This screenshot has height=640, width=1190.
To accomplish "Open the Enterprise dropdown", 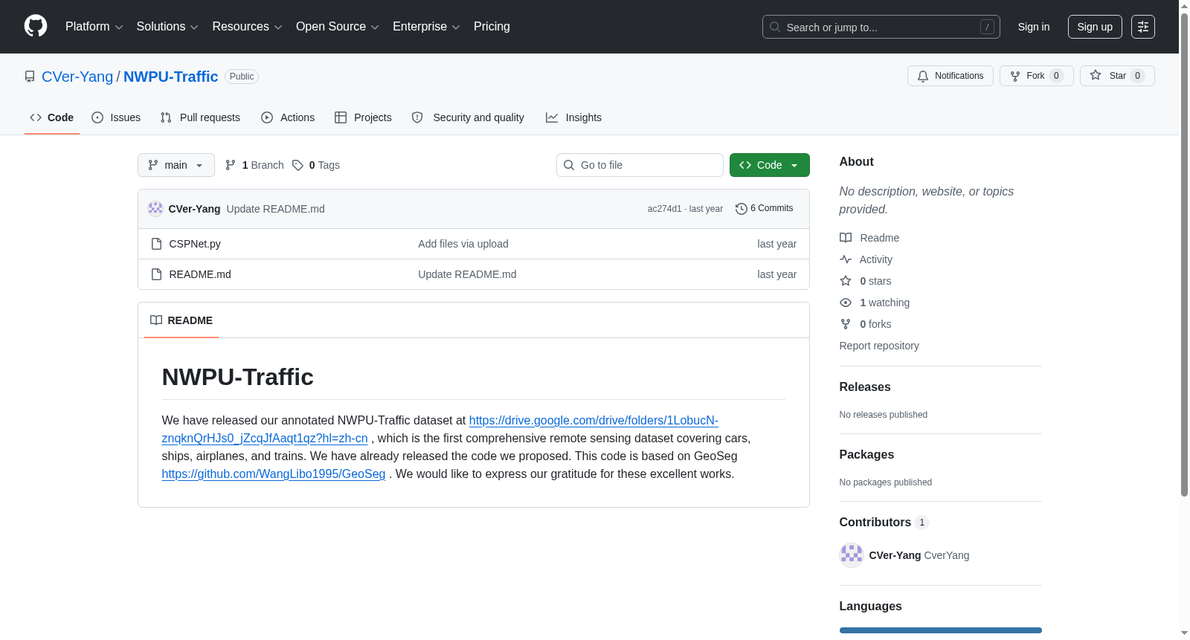I will click(426, 27).
